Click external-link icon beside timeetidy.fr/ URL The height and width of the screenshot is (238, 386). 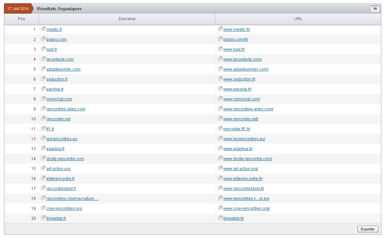click(220, 218)
